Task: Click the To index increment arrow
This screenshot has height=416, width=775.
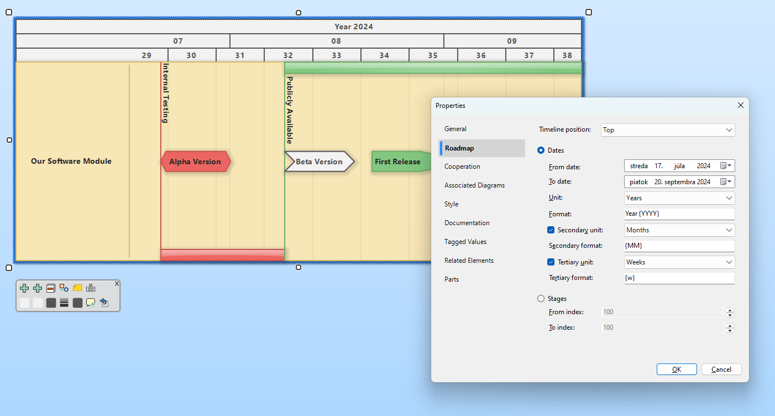Action: (x=730, y=325)
